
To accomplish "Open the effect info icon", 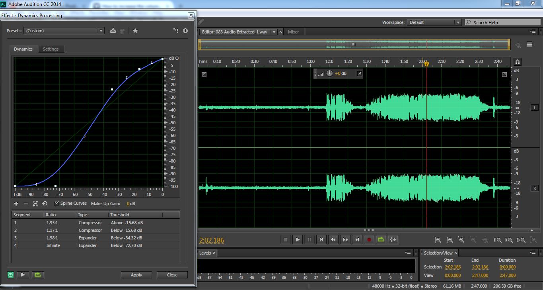I will tap(185, 31).
